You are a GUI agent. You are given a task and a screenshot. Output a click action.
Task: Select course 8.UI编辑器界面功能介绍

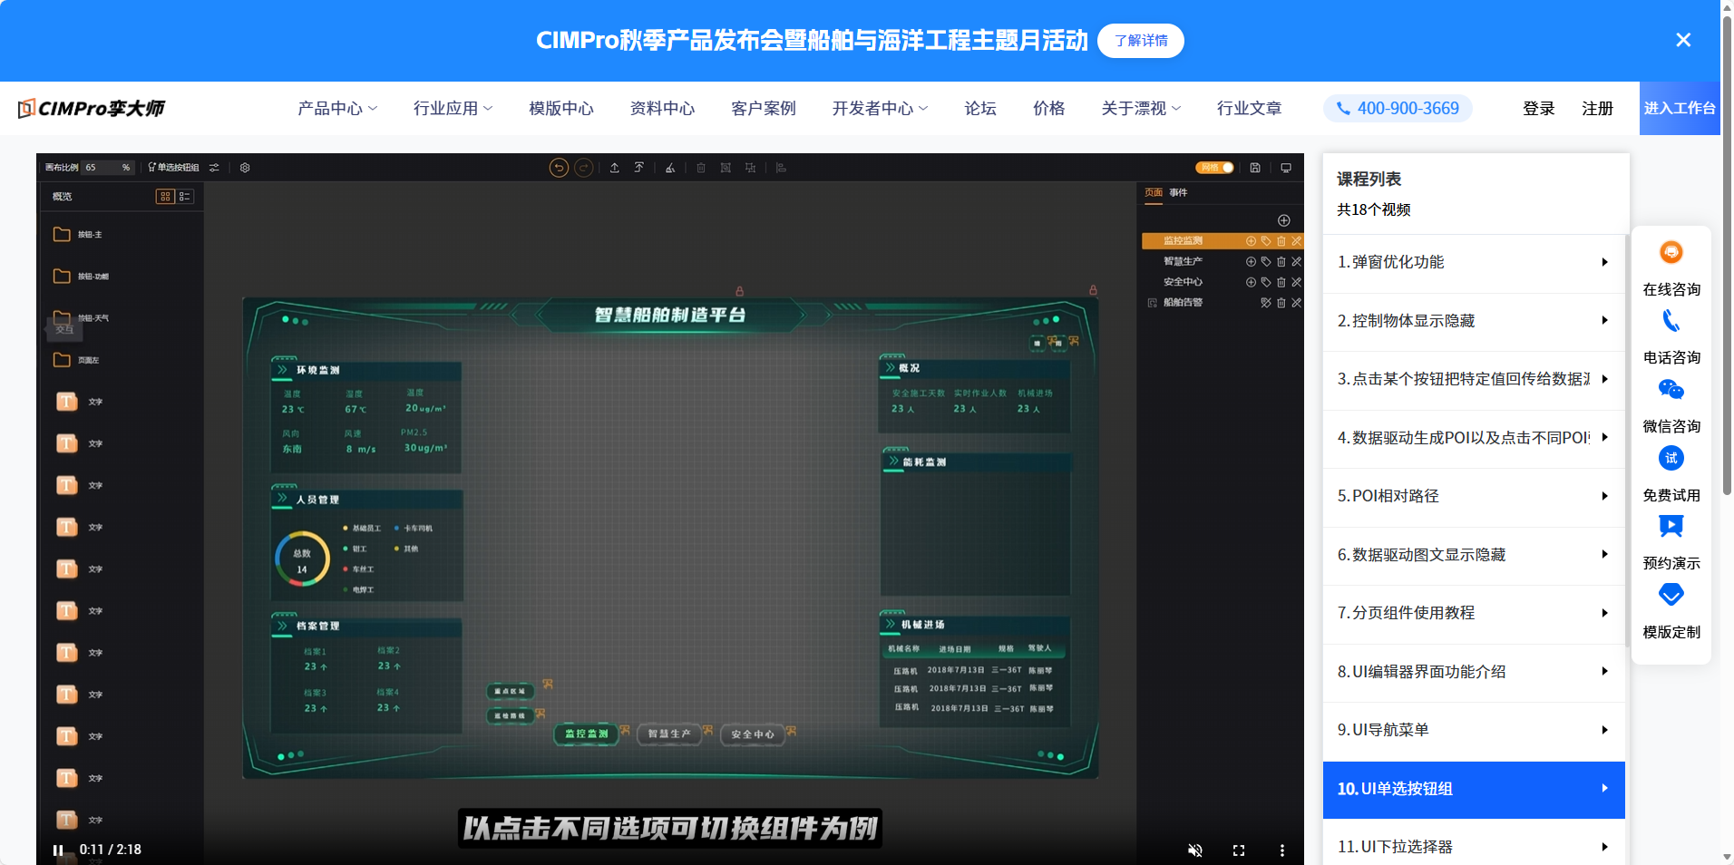1474,672
